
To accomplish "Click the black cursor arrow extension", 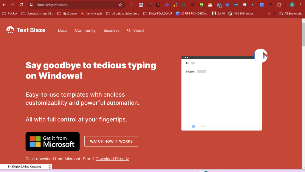I will coord(253,5).
